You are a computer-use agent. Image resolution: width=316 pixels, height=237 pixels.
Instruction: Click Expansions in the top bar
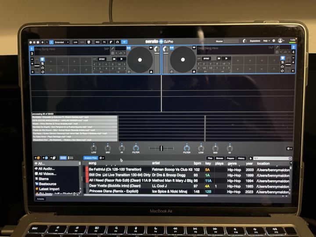click(x=255, y=41)
